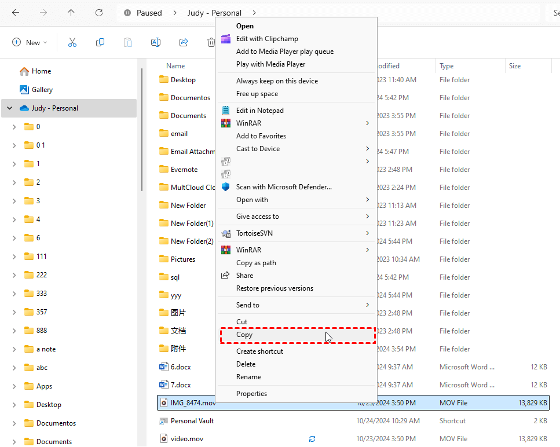Open the New dropdown button
560x447 pixels.
(x=30, y=42)
